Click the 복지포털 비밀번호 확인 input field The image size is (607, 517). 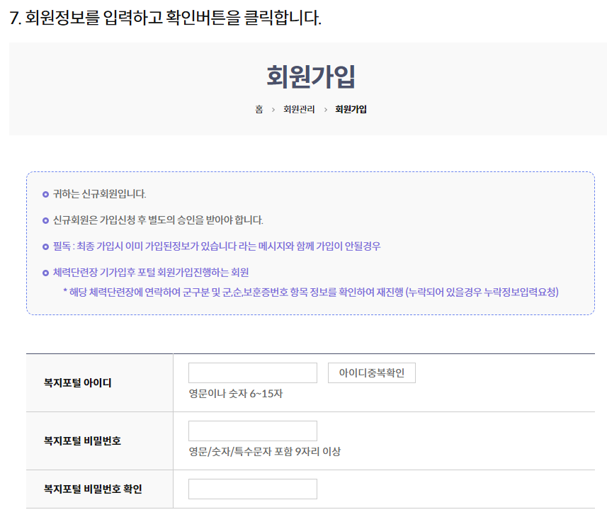pos(252,489)
